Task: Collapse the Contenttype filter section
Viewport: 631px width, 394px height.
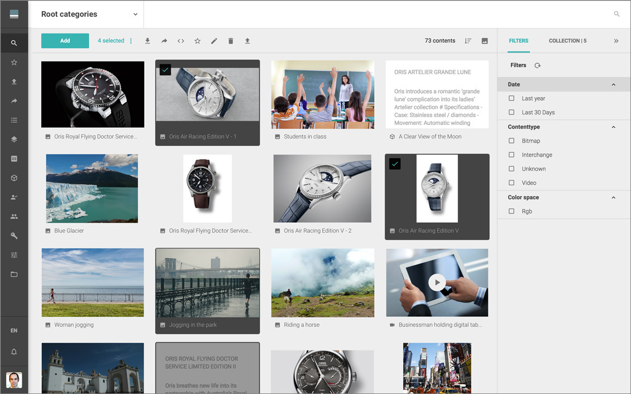Action: [613, 127]
